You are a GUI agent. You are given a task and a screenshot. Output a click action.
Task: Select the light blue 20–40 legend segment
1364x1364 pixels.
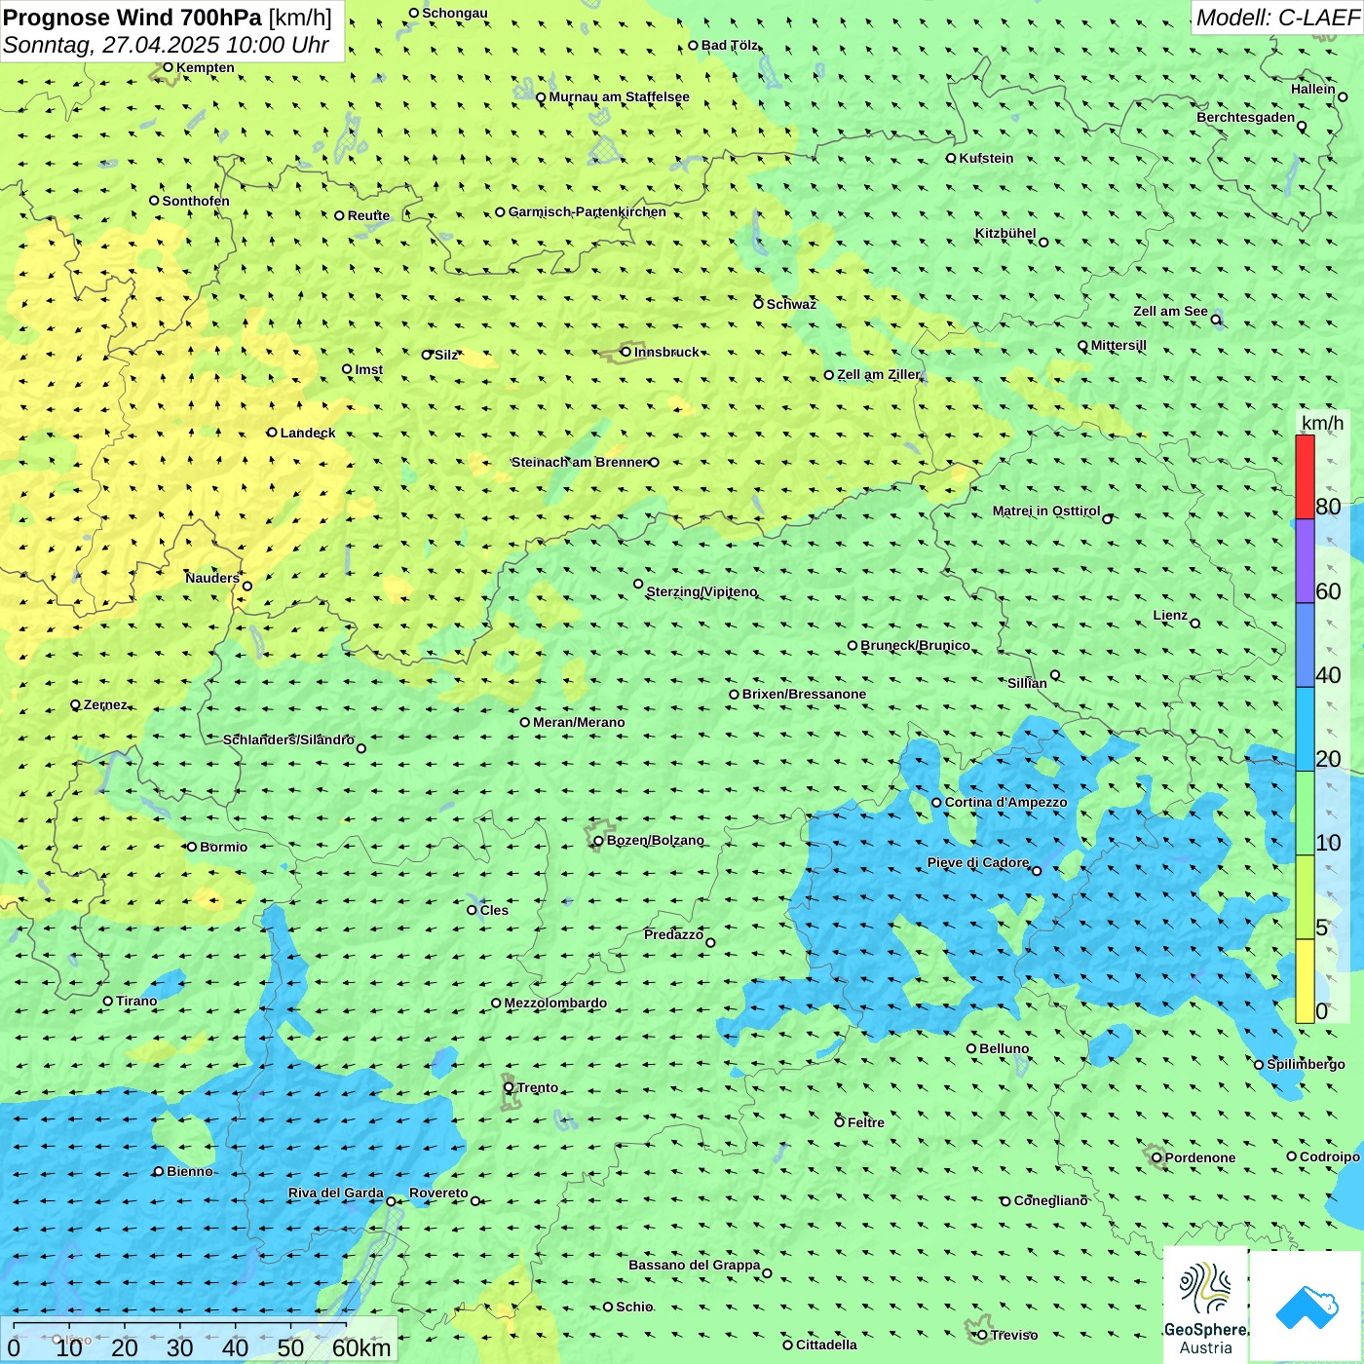pyautogui.click(x=1305, y=730)
